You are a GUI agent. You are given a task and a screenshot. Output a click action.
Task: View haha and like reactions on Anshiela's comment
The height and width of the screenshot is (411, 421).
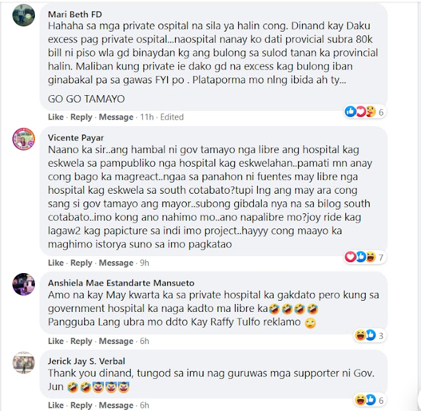click(365, 335)
